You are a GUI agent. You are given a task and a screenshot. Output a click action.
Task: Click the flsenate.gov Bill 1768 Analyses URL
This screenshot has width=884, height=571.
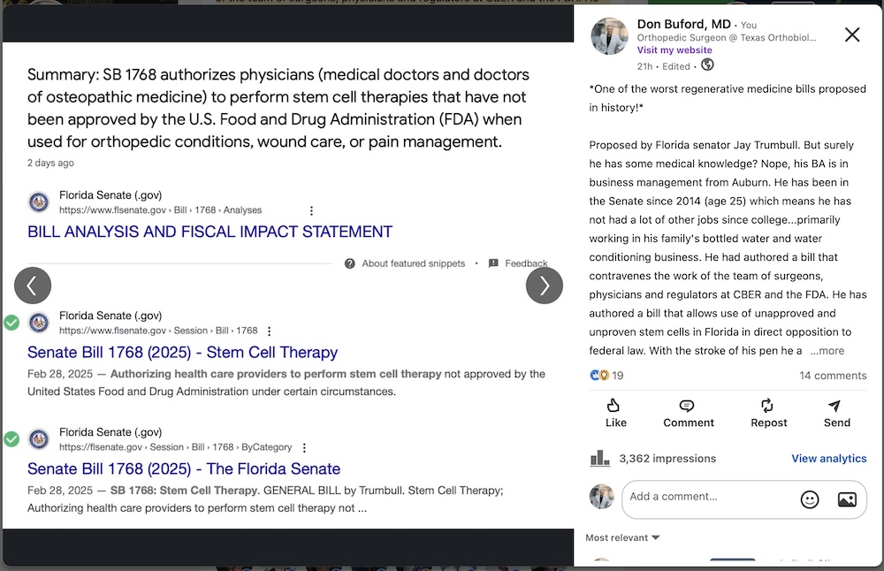[161, 209]
